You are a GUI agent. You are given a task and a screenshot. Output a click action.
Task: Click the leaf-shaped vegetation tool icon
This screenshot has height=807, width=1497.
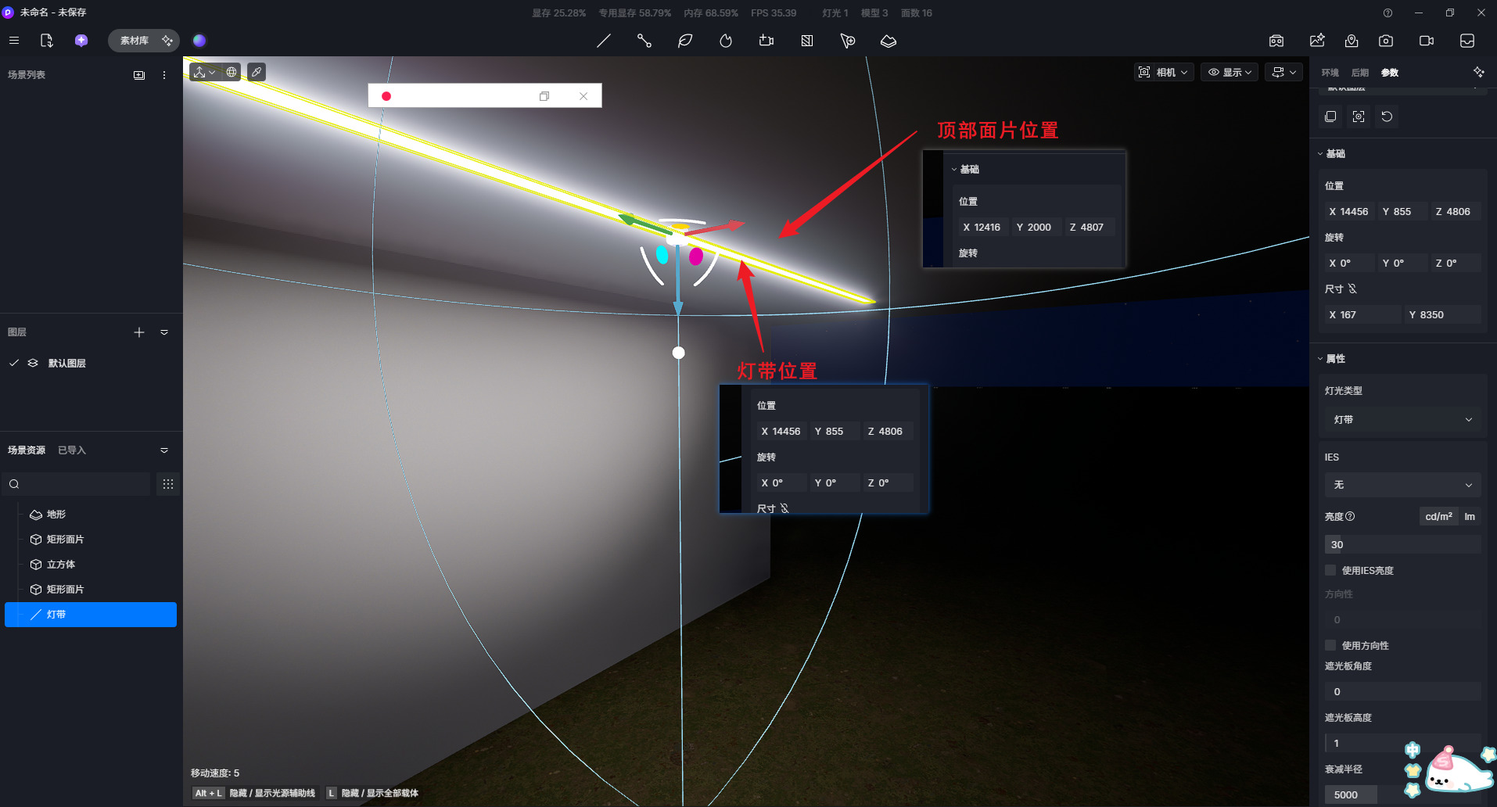[x=685, y=41]
